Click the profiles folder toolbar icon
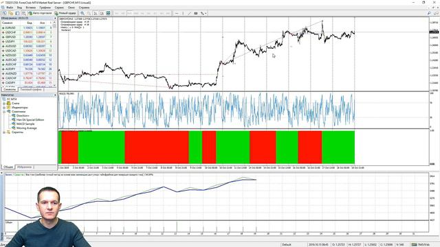This screenshot has width=440, height=247. click(x=11, y=13)
